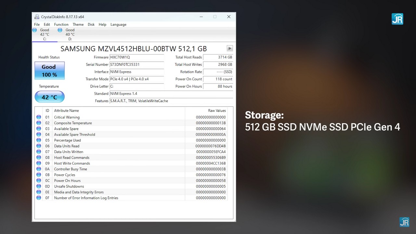Click the 42 °C temperature button
The height and width of the screenshot is (234, 416).
click(49, 97)
